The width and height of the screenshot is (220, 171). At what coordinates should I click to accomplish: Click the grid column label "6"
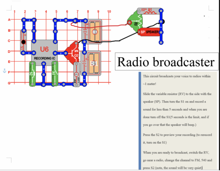[x=67, y=11]
